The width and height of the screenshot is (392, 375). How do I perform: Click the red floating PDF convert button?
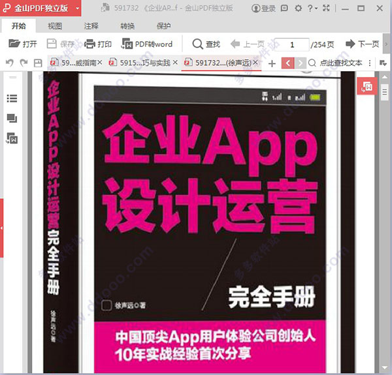(367, 86)
